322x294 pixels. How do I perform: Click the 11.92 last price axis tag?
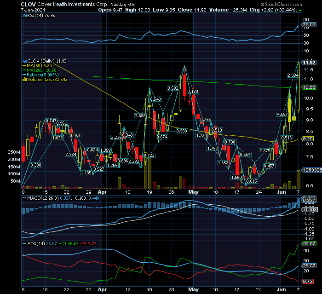[309, 63]
